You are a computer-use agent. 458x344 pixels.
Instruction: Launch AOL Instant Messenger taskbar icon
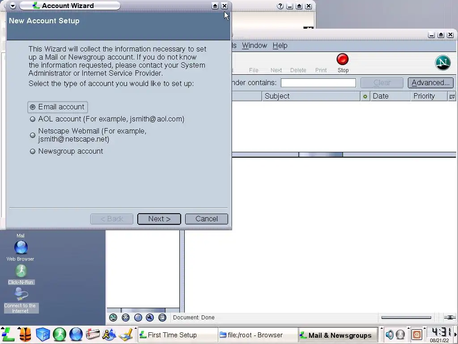(x=109, y=335)
